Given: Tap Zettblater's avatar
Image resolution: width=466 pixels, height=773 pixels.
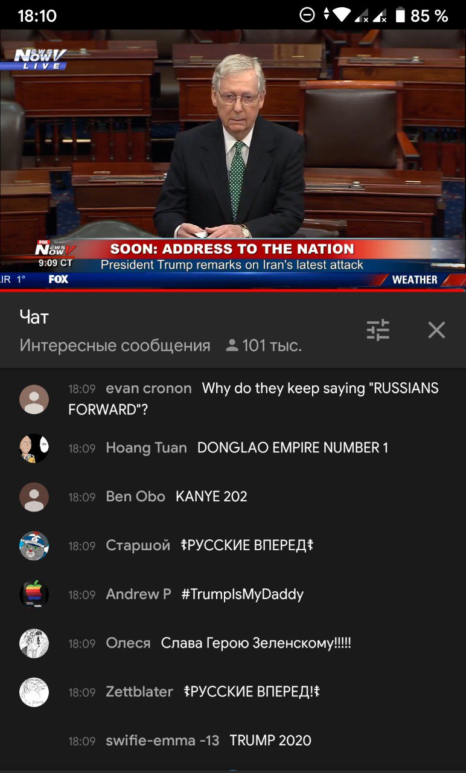Looking at the screenshot, I should pos(34,693).
